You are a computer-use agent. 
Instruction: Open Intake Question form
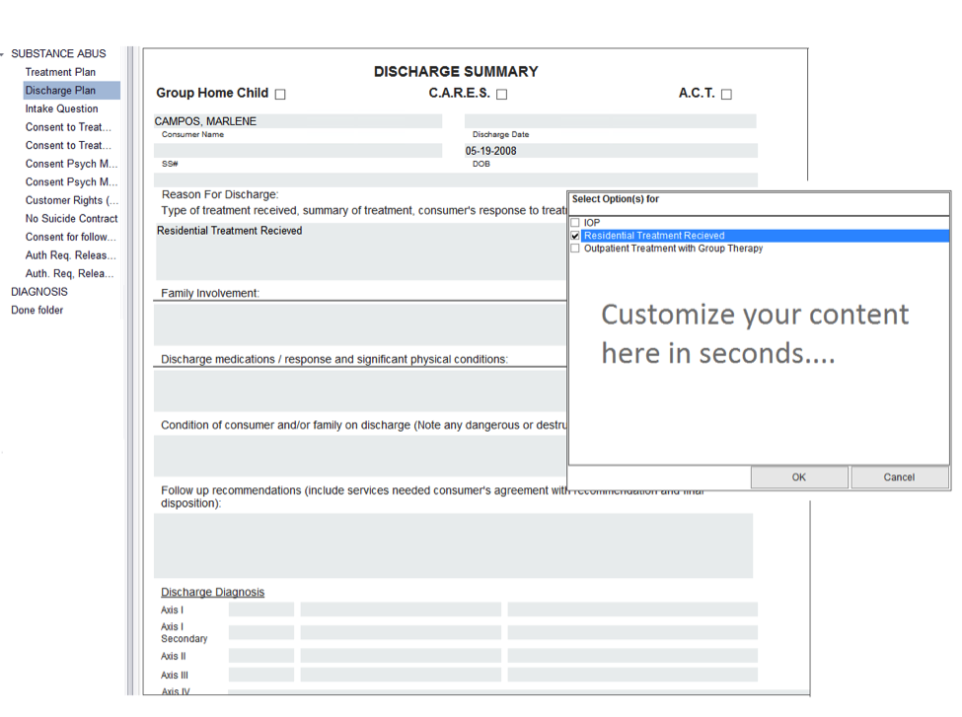click(x=61, y=108)
